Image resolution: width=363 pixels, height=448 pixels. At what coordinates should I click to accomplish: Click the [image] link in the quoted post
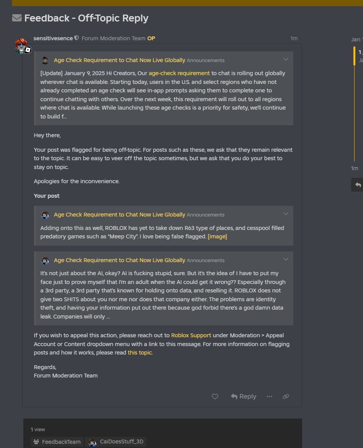[x=217, y=236]
